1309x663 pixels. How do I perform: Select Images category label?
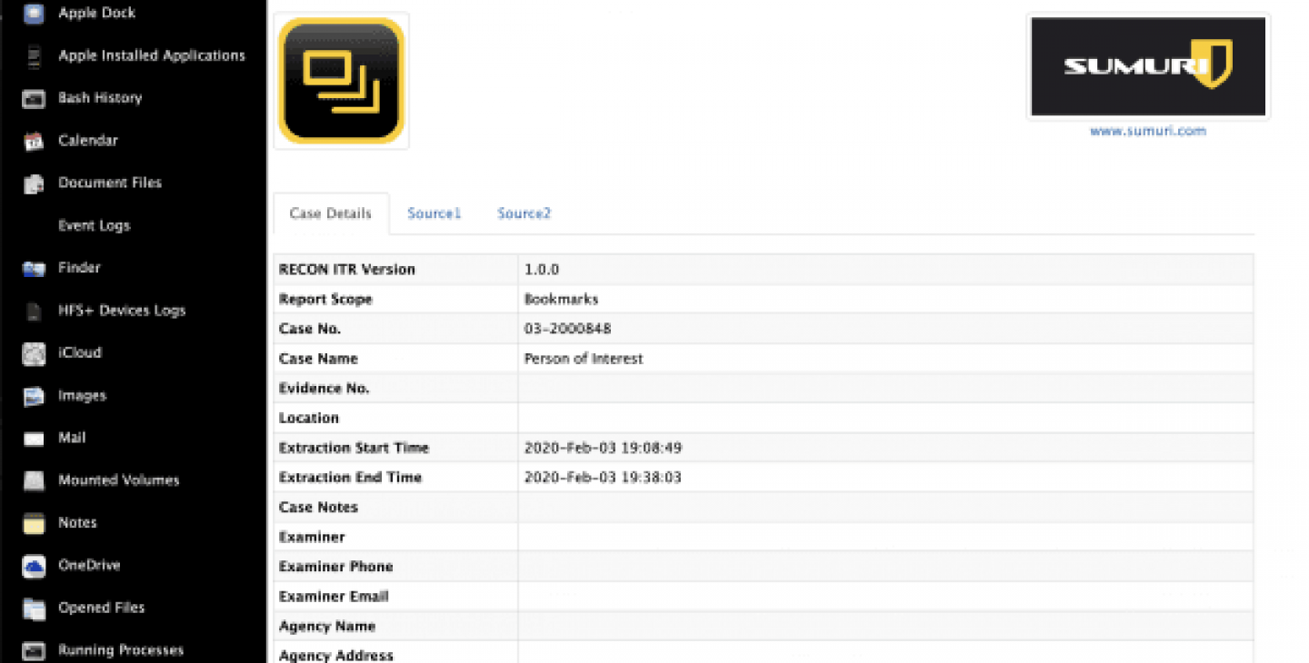pyautogui.click(x=83, y=396)
